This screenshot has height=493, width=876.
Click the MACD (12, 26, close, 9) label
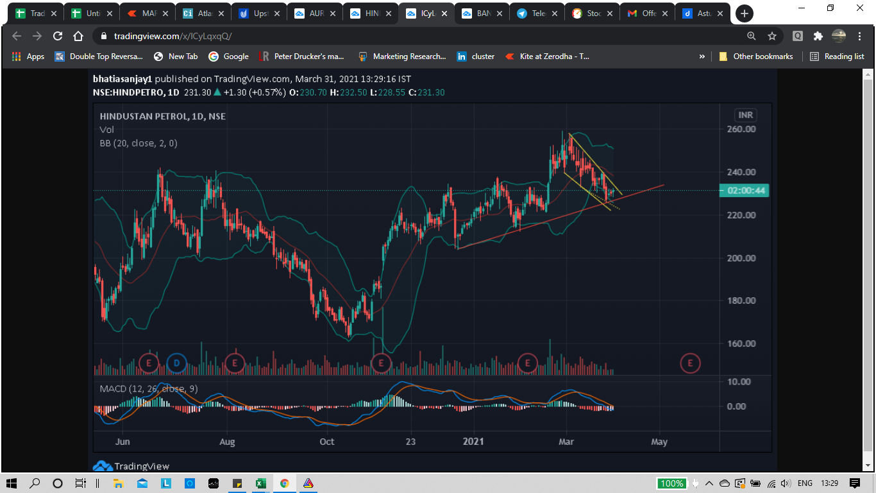149,389
